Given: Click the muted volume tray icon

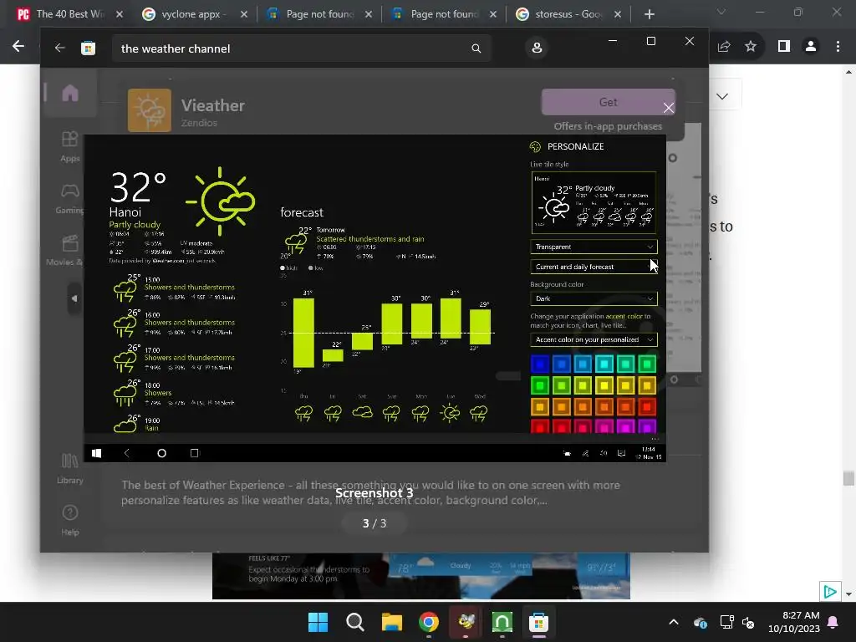Looking at the screenshot, I should pos(748,622).
